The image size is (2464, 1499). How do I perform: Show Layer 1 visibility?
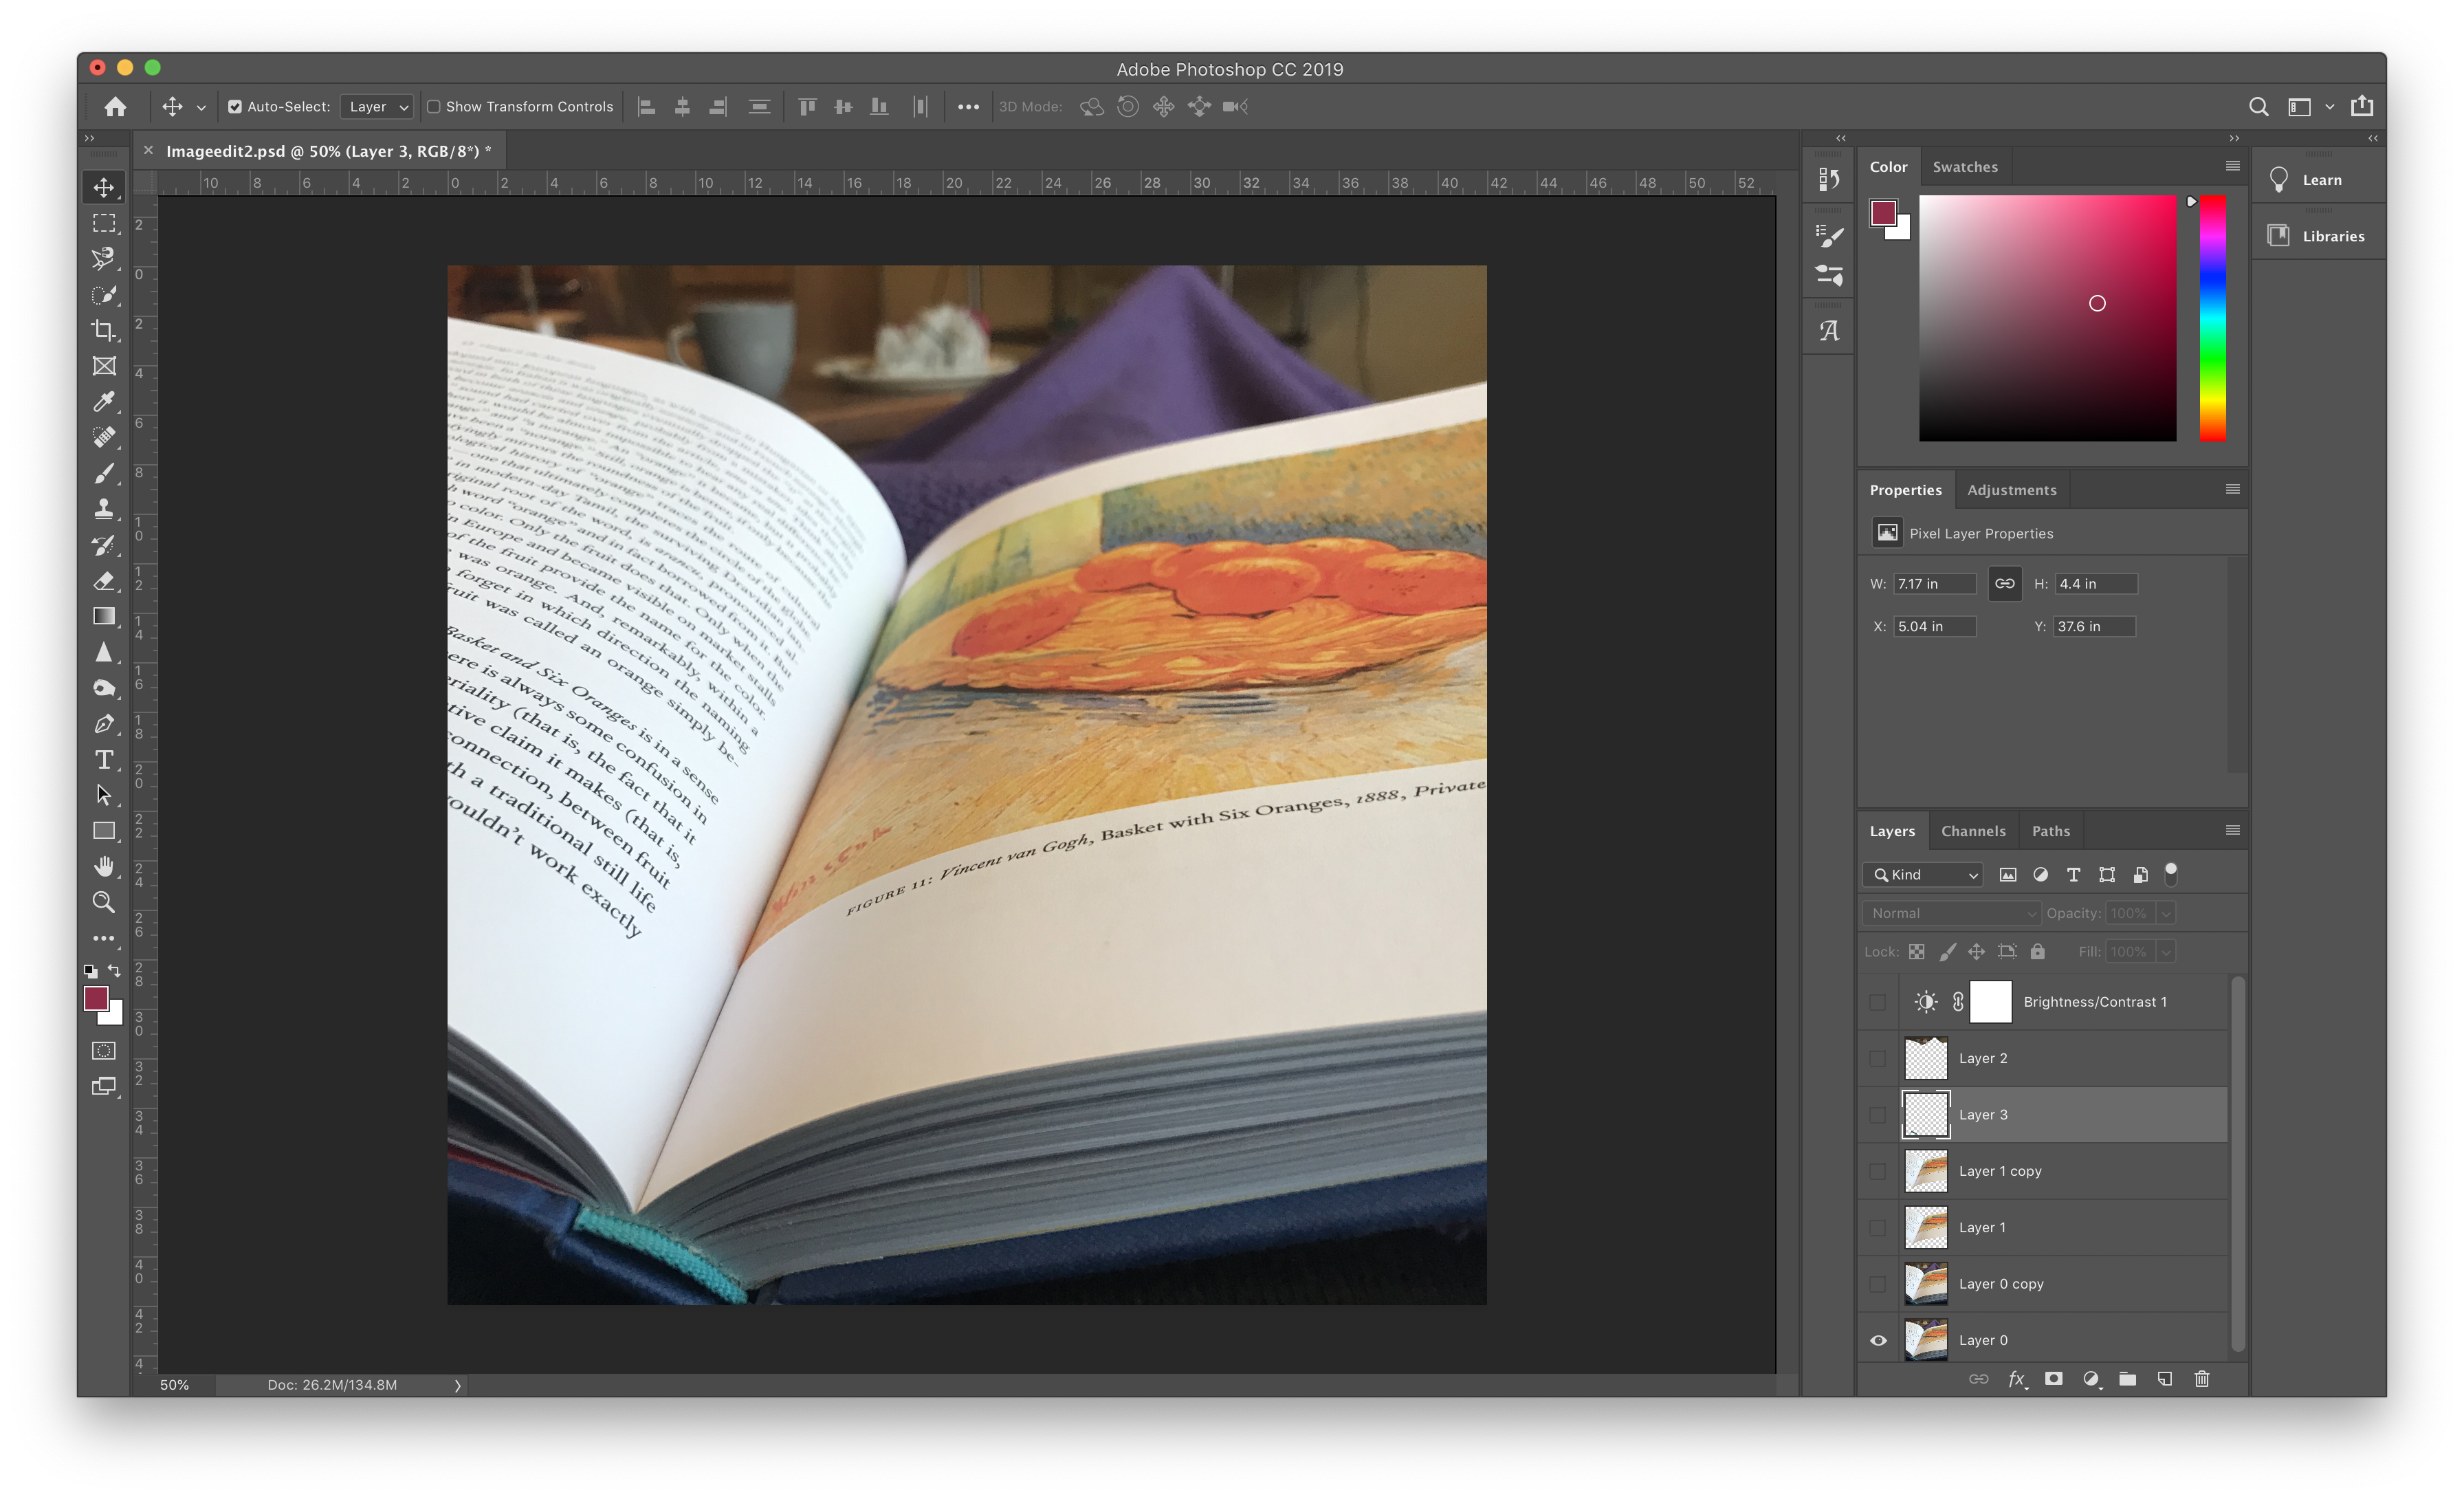point(1878,1228)
